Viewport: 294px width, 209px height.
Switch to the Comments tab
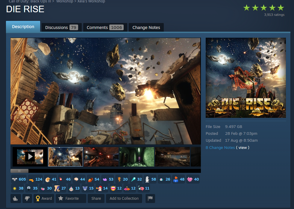click(105, 28)
